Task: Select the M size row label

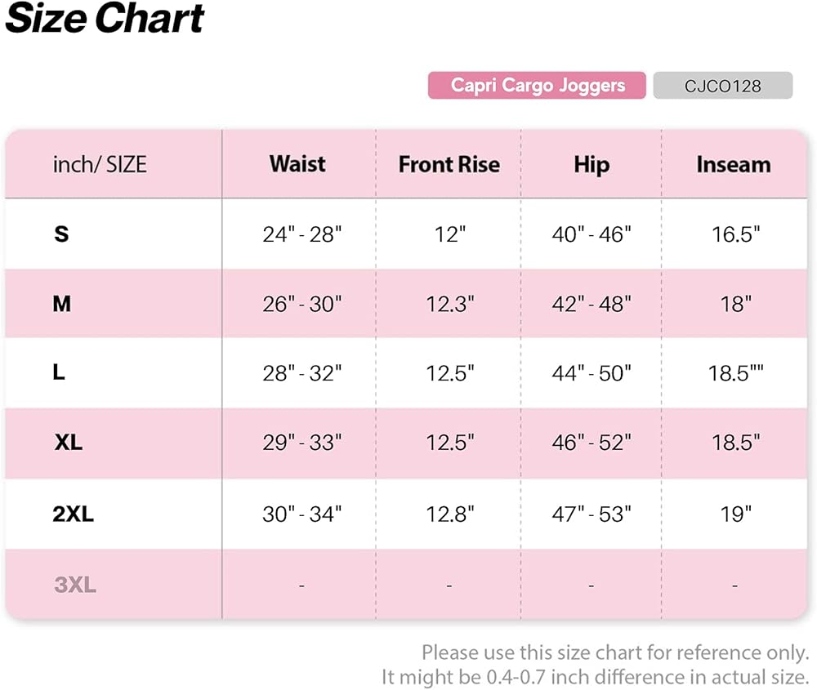Action: tap(62, 304)
